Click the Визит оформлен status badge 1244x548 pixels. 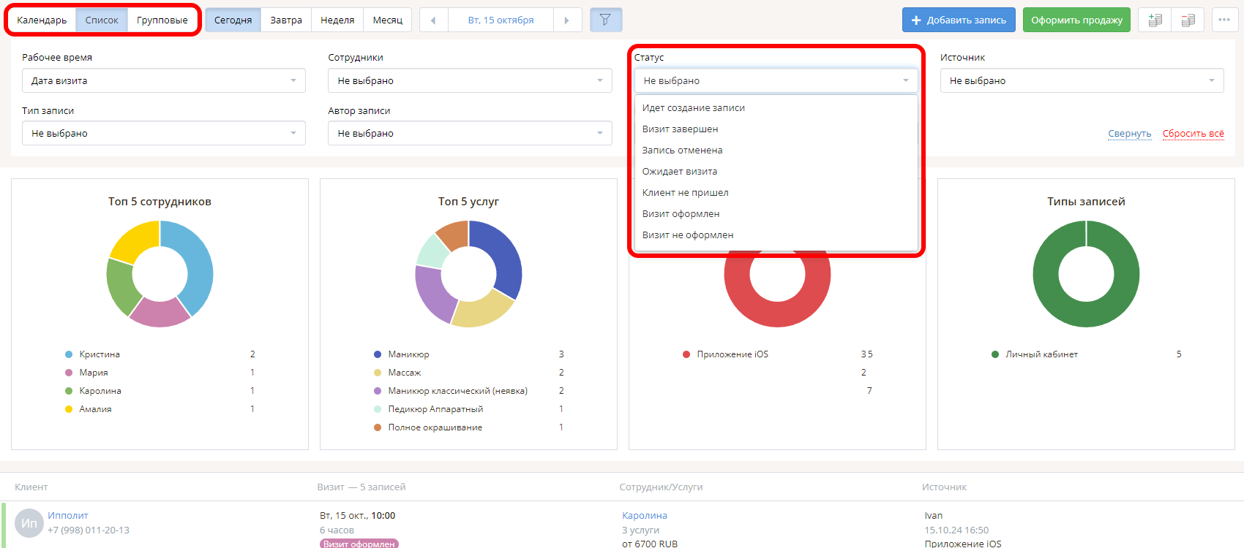[359, 544]
